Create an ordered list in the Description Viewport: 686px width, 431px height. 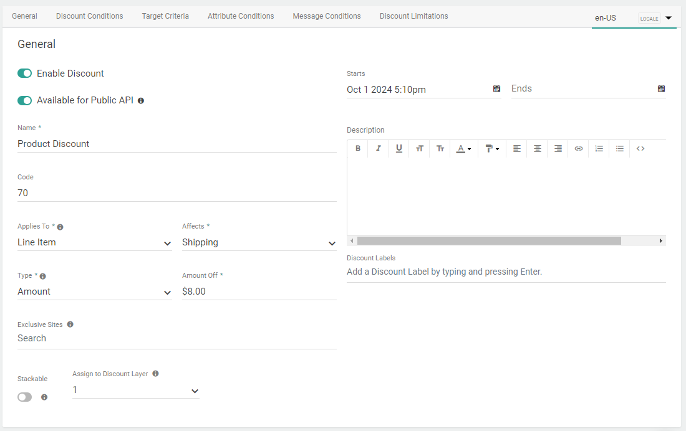[x=599, y=148]
